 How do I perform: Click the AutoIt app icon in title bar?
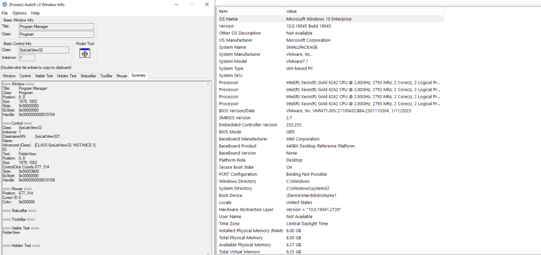pyautogui.click(x=4, y=4)
